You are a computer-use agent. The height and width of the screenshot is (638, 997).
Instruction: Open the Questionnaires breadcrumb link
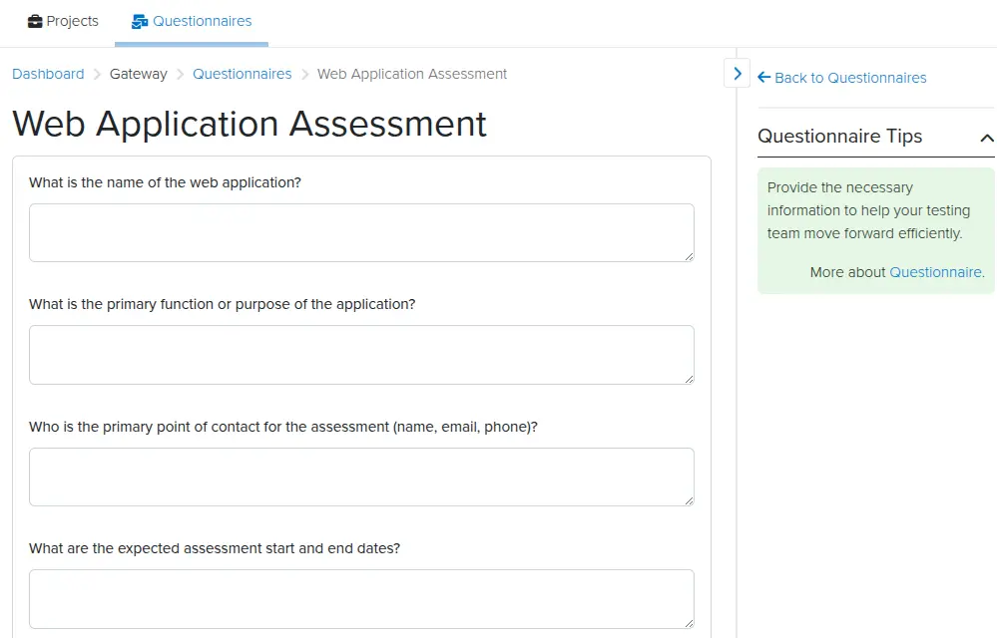pos(243,74)
